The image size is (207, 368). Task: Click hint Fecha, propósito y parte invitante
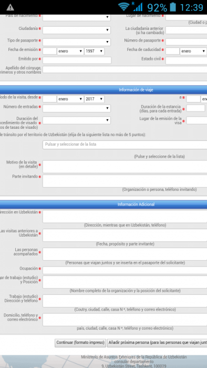click(x=125, y=244)
